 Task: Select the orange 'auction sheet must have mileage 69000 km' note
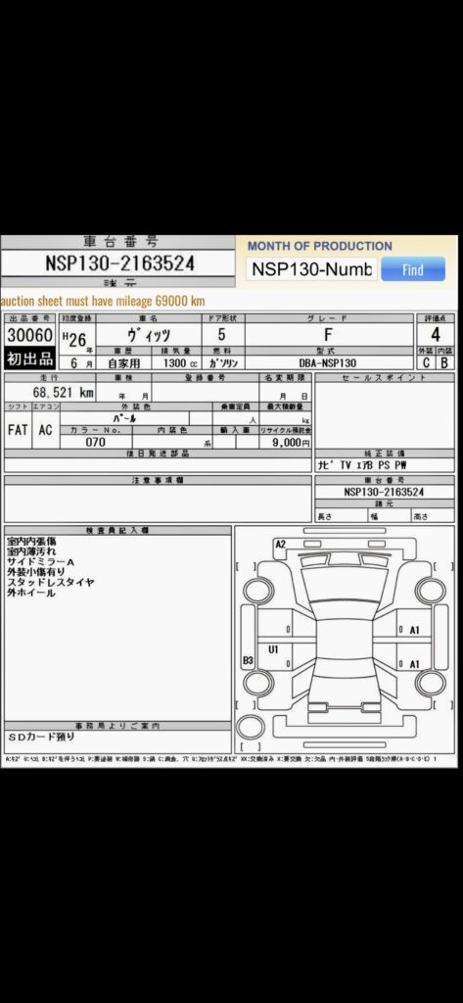(103, 301)
